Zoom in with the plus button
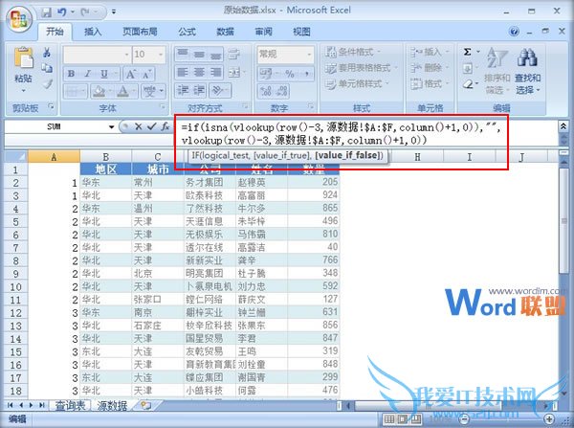 (549, 418)
